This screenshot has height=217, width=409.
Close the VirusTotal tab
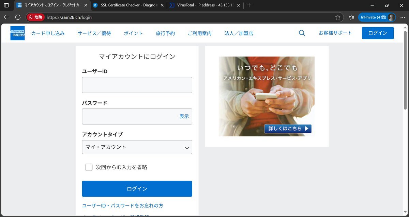[x=238, y=5]
